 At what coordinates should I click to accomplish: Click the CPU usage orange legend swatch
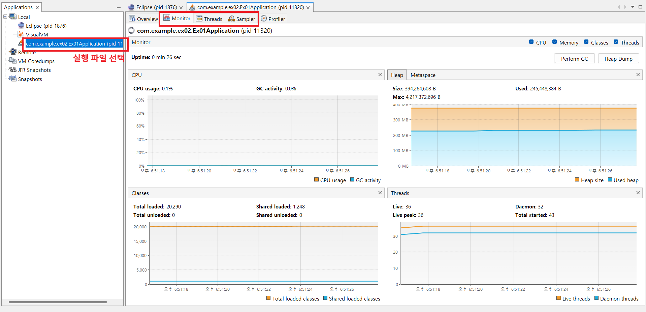tap(316, 180)
